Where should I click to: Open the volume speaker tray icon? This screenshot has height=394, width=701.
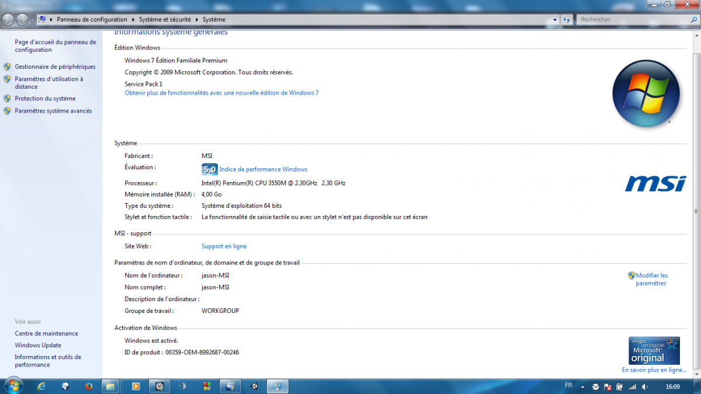(x=644, y=387)
